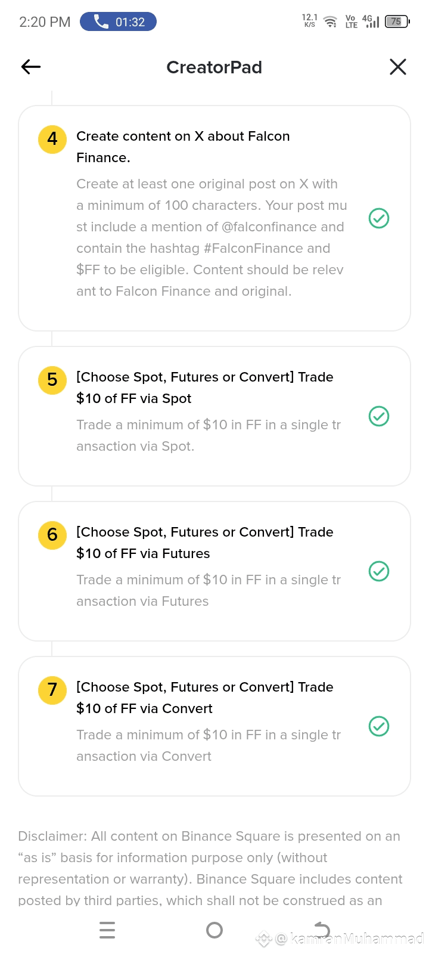Click green checkmark for Convert trade task
Screen dimensions: 429x954
[379, 726]
